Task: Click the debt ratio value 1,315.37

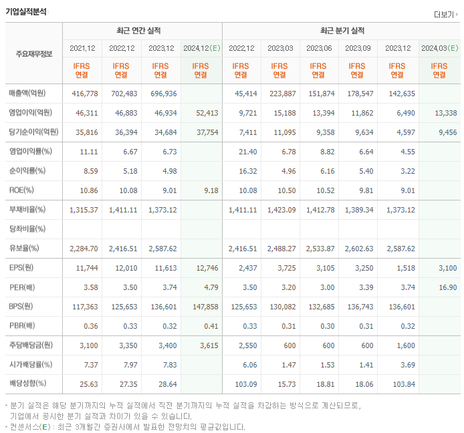Action: [84, 210]
